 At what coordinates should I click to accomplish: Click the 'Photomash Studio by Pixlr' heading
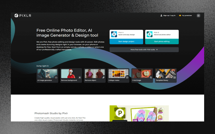pos(51,113)
